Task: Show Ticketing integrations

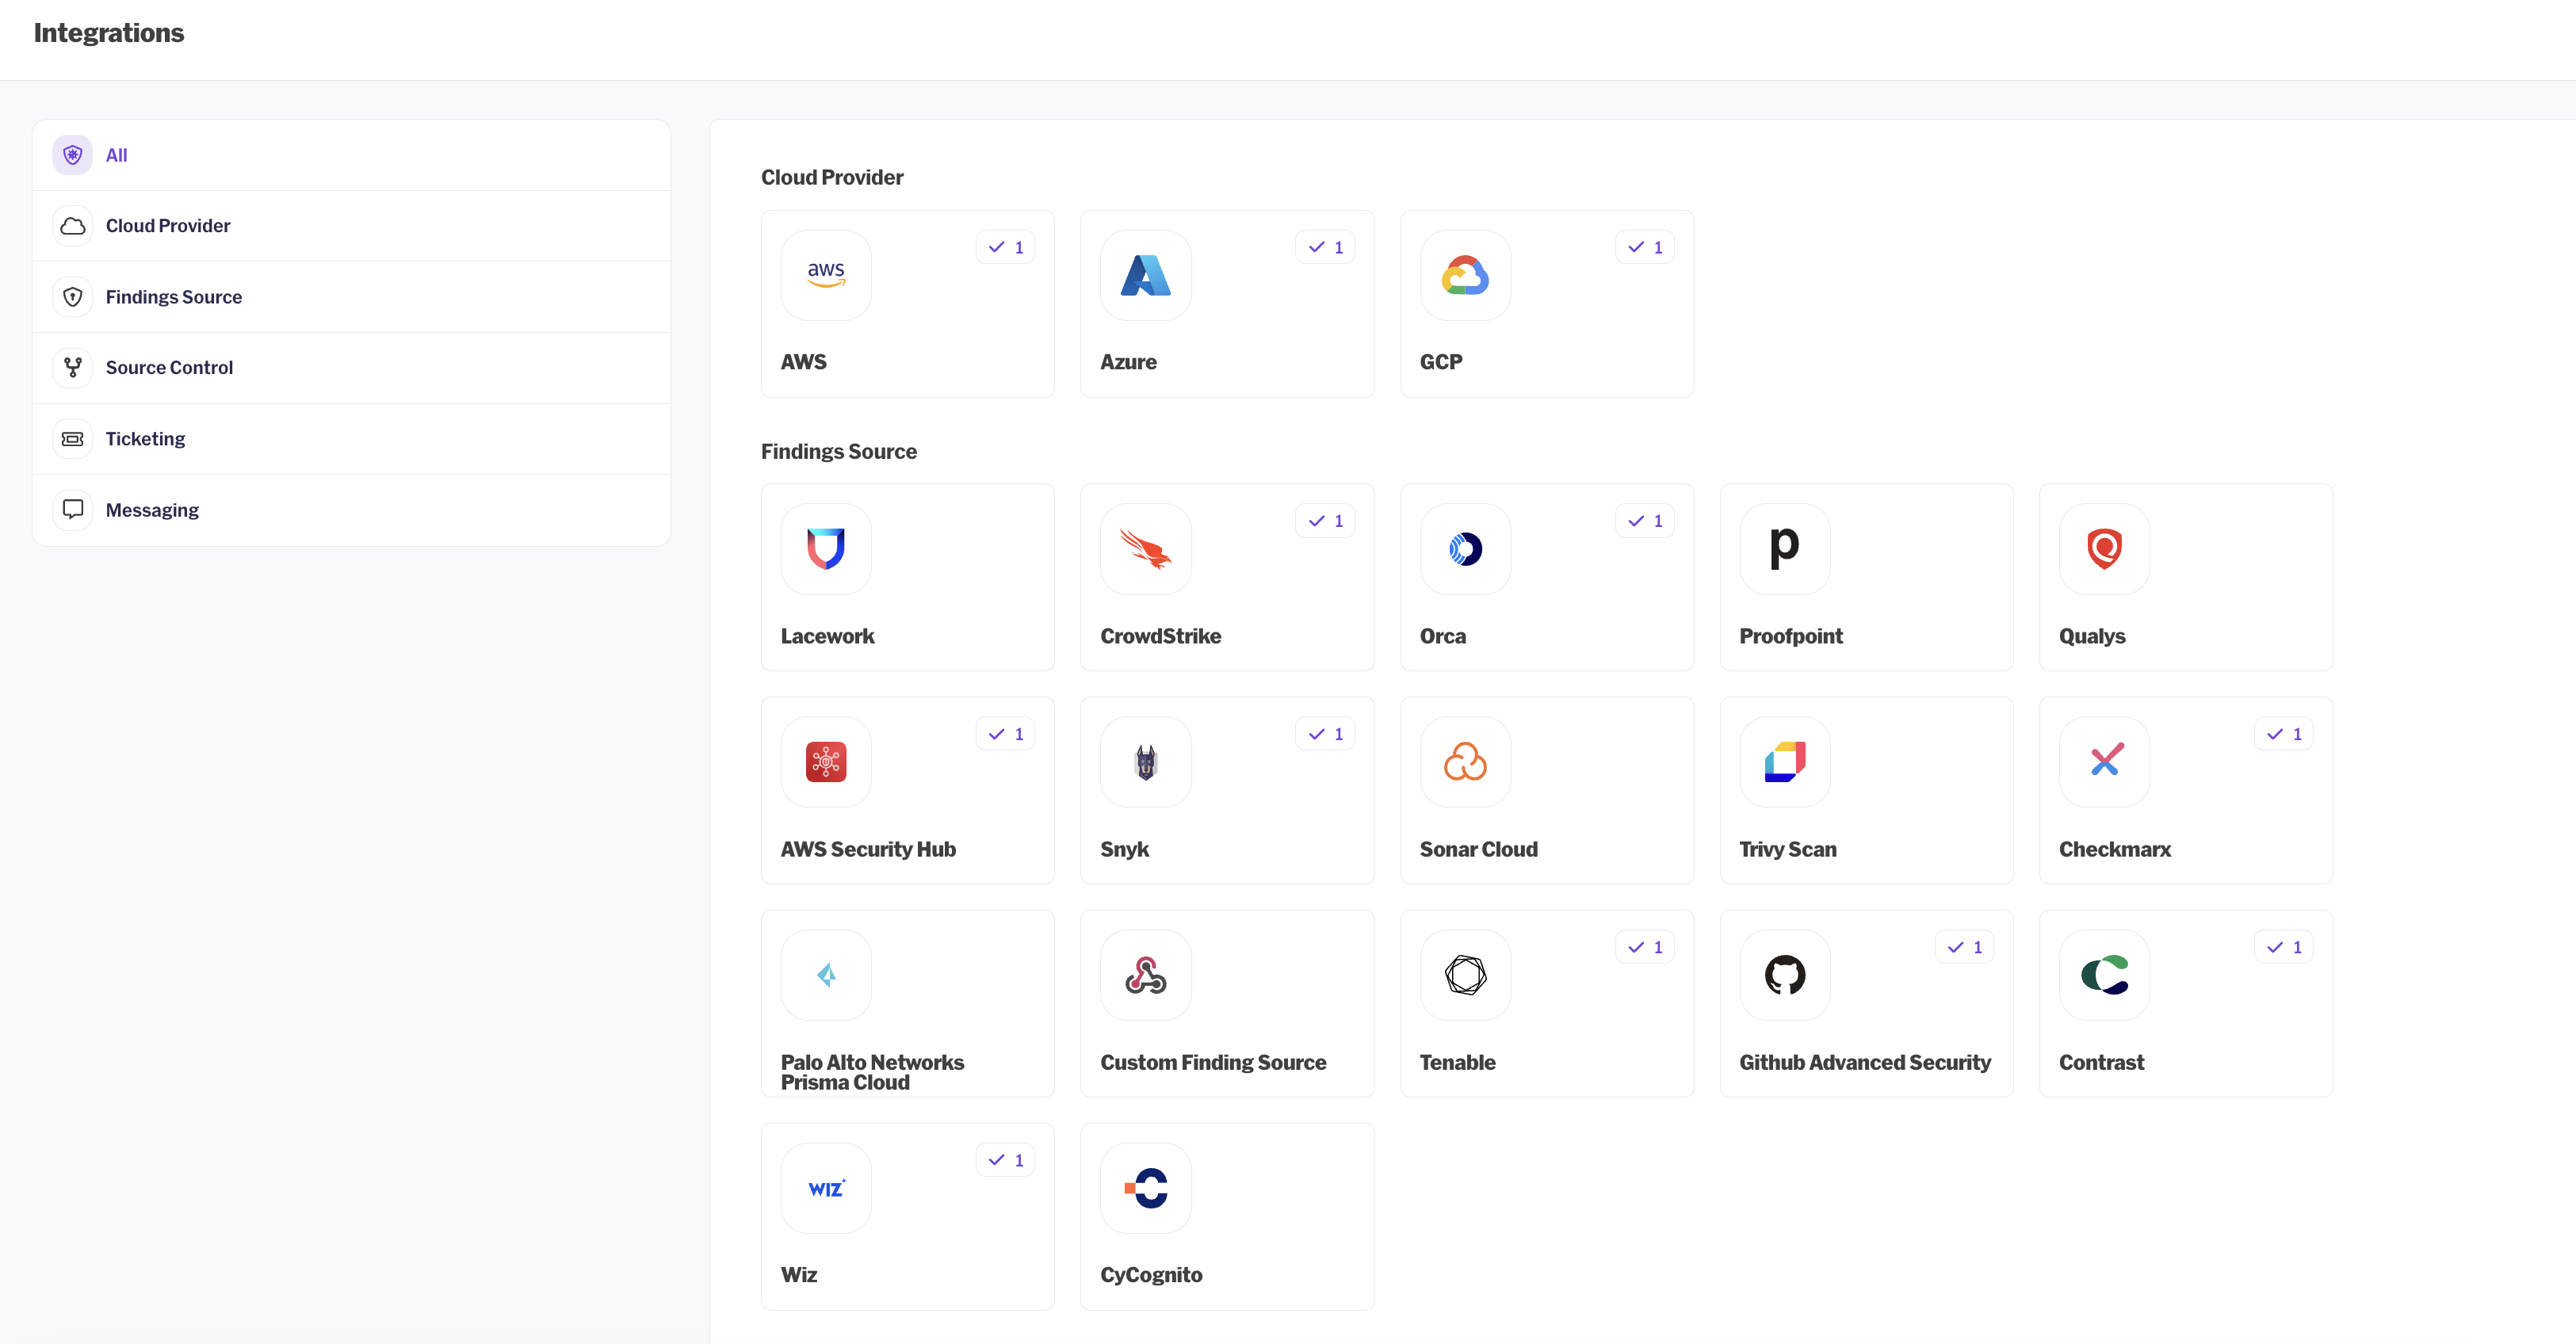Action: click(145, 439)
